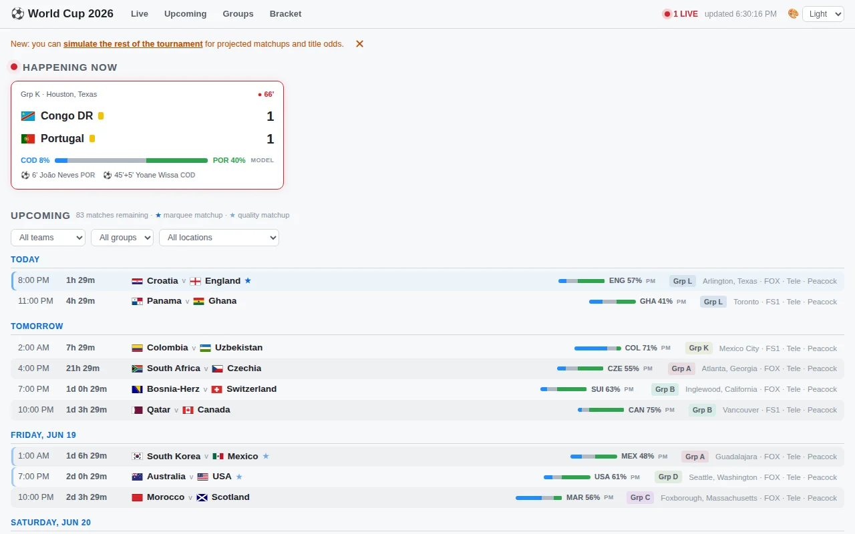Click the Panama flag icon

[137, 302]
